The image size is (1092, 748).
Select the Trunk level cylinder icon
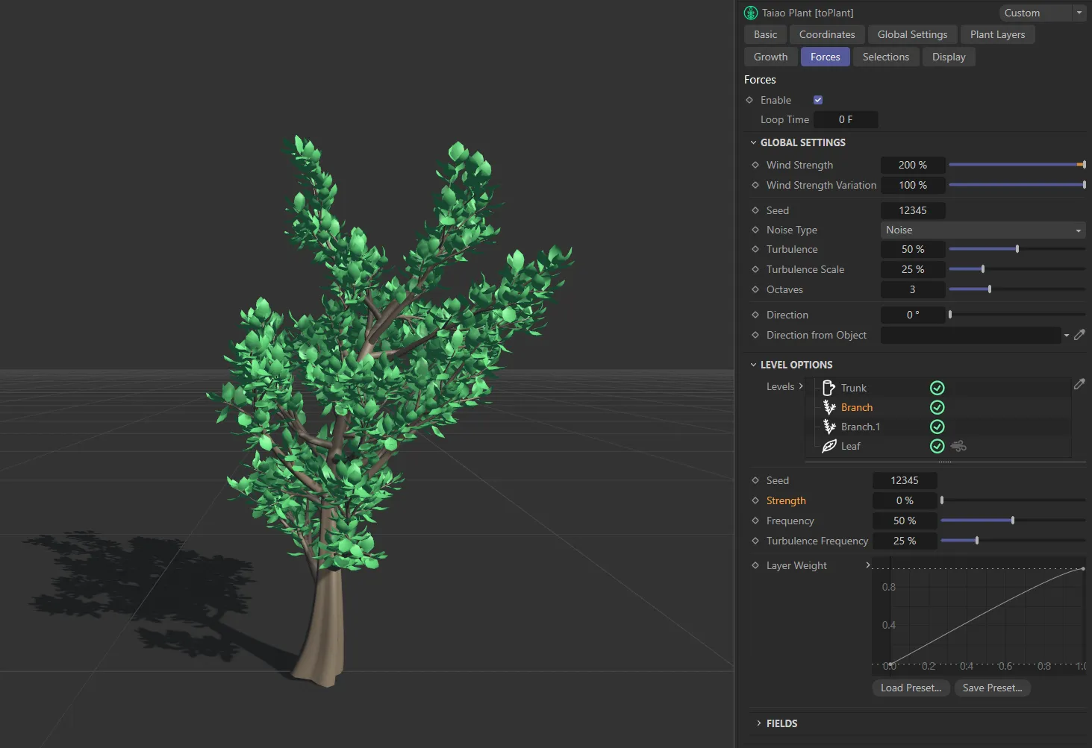[829, 388]
